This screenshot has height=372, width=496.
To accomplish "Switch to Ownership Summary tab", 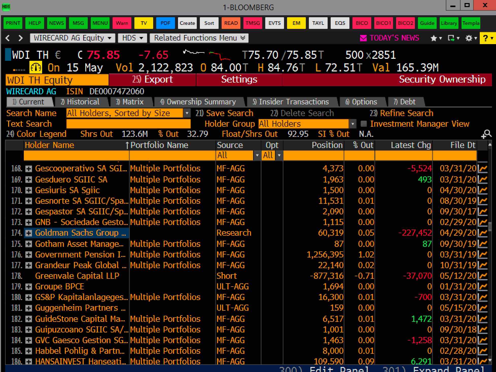I will pos(198,102).
